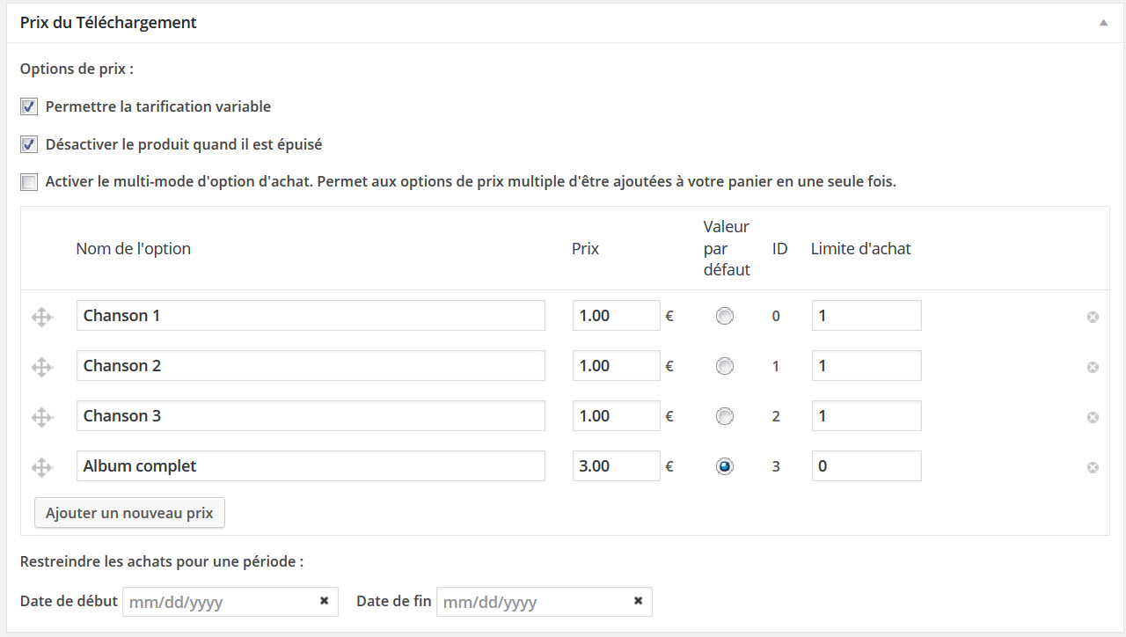The height and width of the screenshot is (637, 1126).
Task: Remove the Chanson 1 price option
Action: 1093,317
